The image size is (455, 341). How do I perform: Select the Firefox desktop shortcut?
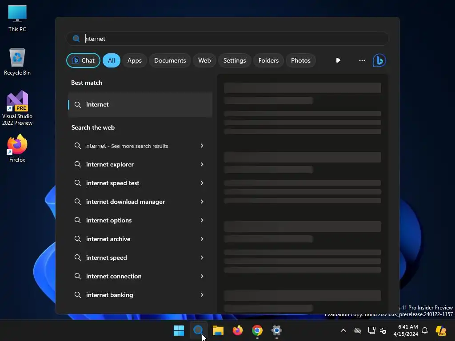[17, 148]
